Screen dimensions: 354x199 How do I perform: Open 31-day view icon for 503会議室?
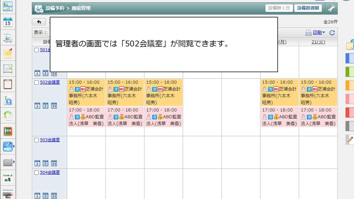coord(54,163)
